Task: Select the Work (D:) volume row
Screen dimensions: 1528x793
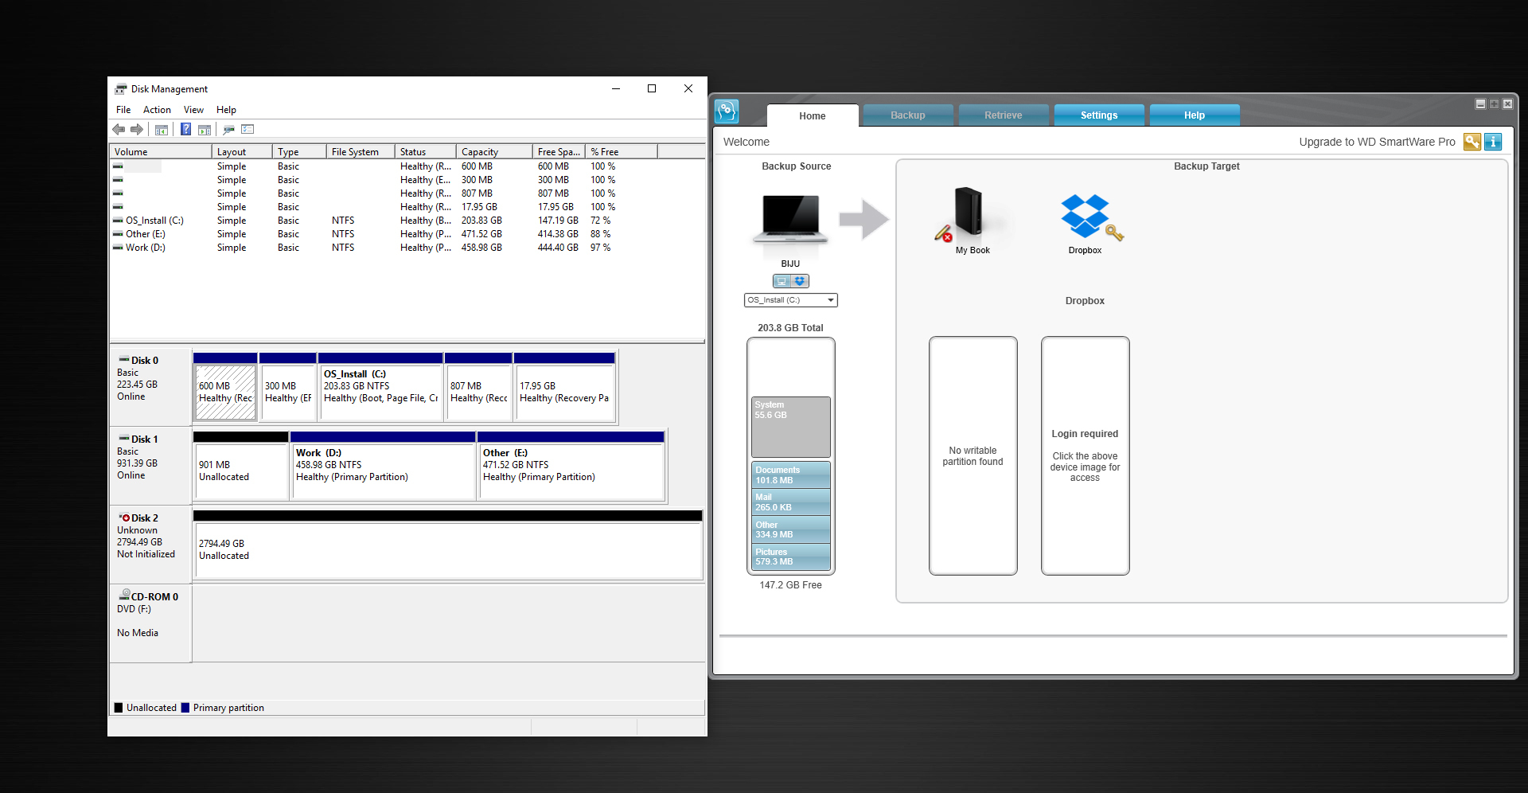Action: [x=407, y=248]
